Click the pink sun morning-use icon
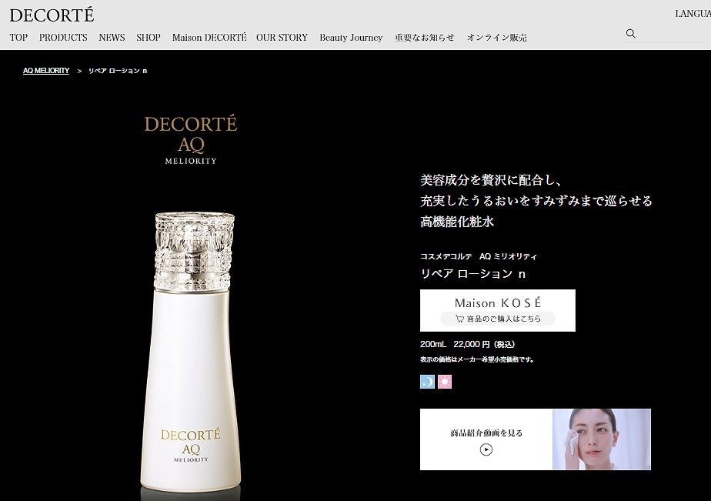The height and width of the screenshot is (501, 711). tap(445, 382)
